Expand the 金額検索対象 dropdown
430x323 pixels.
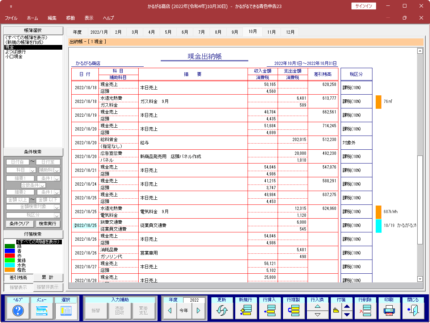point(57,207)
